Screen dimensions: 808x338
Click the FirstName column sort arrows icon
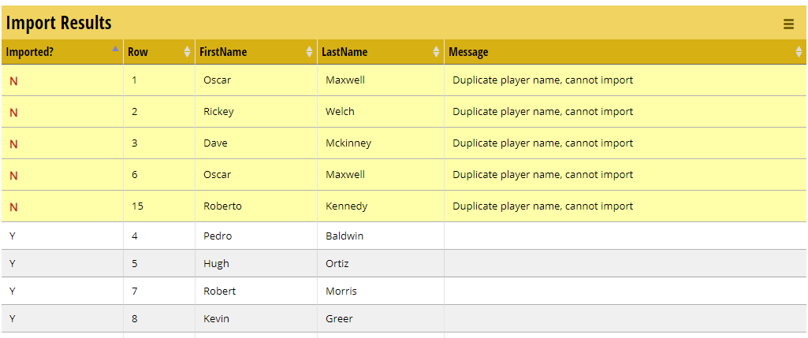[309, 52]
